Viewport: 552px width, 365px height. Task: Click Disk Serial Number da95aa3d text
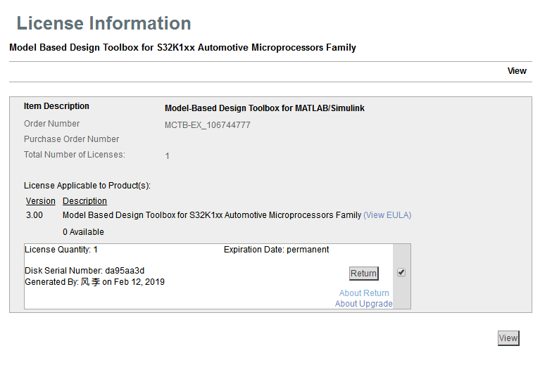[84, 270]
